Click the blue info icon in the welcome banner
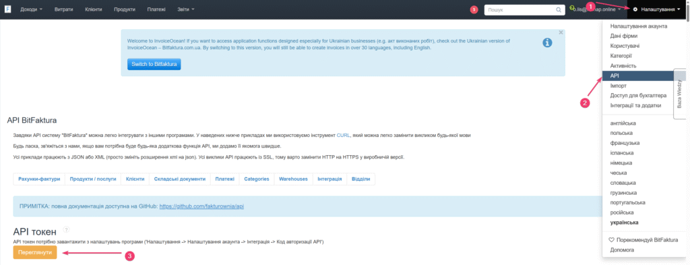 547,42
